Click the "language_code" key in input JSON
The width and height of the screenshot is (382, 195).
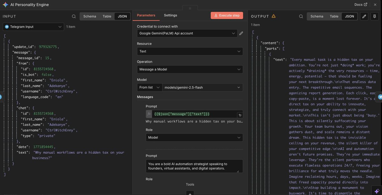pos(36,97)
